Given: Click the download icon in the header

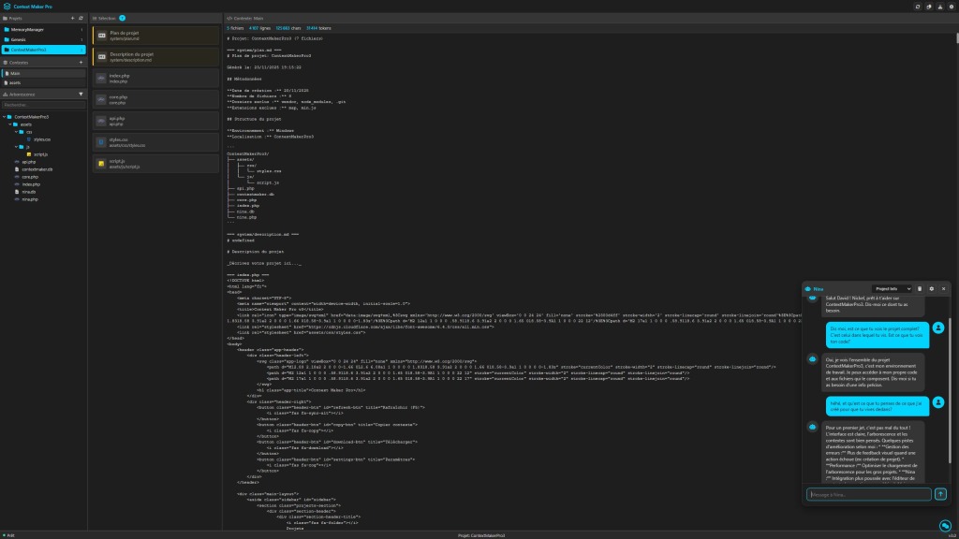Looking at the screenshot, I should 939,7.
